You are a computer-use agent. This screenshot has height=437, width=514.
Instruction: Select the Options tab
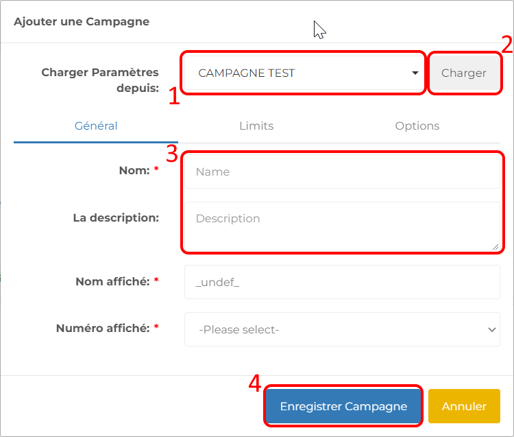[x=417, y=126]
